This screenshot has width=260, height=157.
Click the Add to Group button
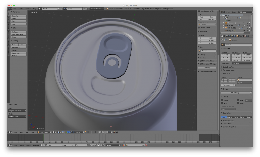click(x=235, y=93)
